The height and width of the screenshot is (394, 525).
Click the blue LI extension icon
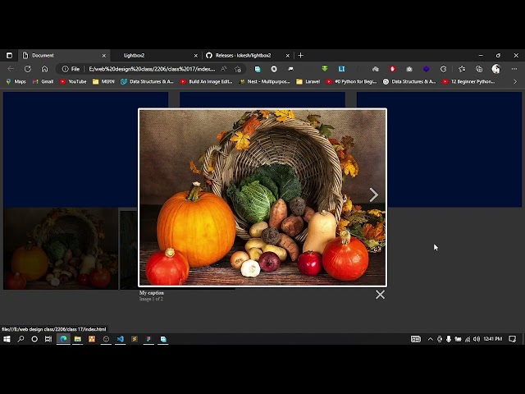[341, 69]
